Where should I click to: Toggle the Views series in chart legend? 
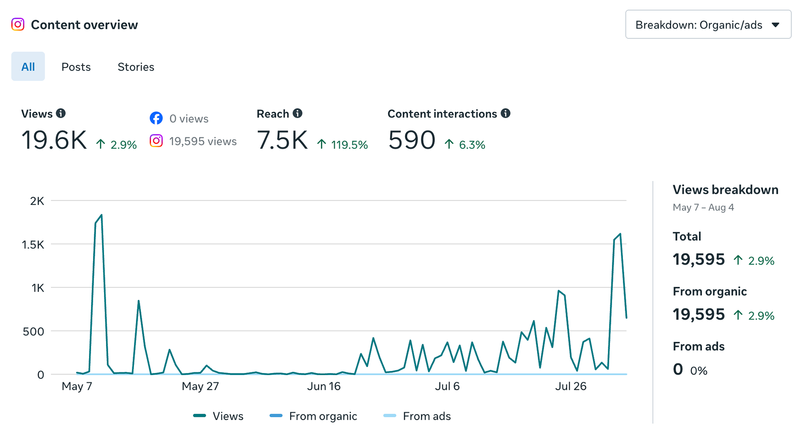(218, 416)
